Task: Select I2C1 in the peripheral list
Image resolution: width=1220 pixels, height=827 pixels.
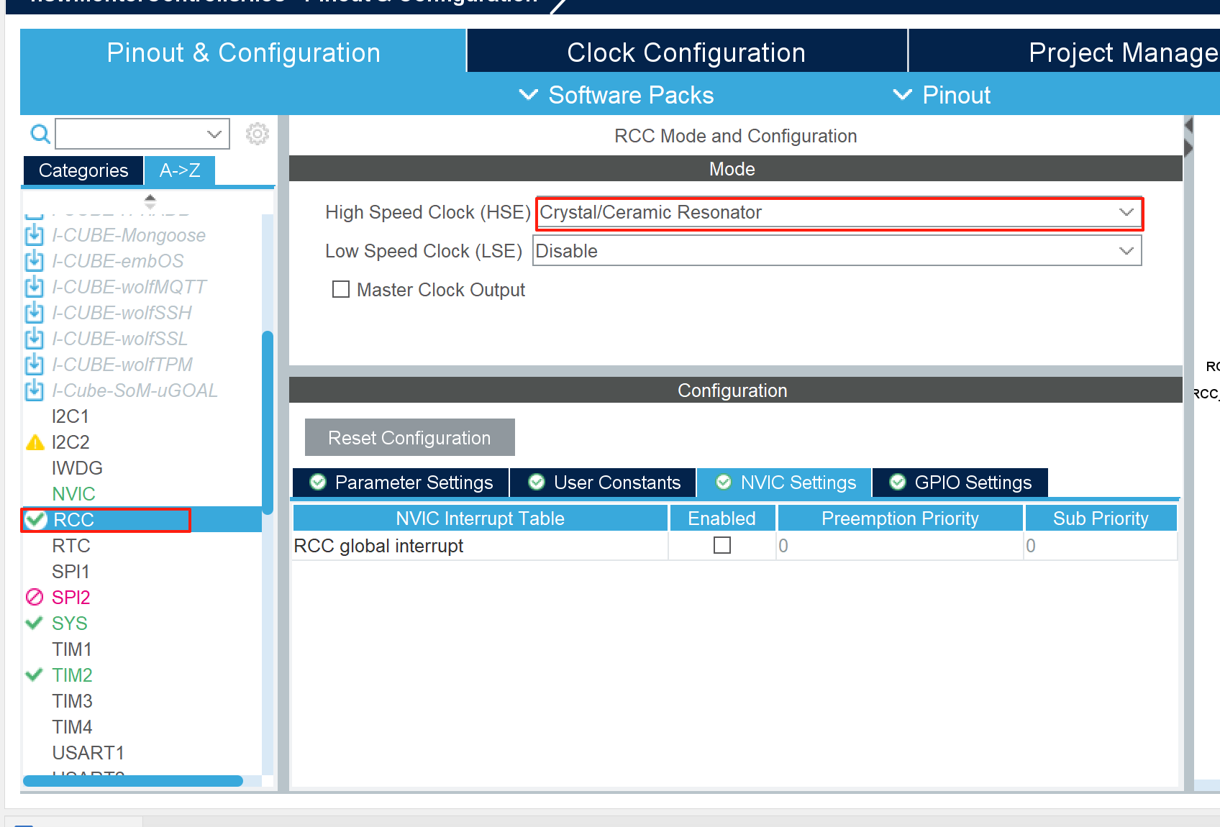Action: click(x=70, y=416)
